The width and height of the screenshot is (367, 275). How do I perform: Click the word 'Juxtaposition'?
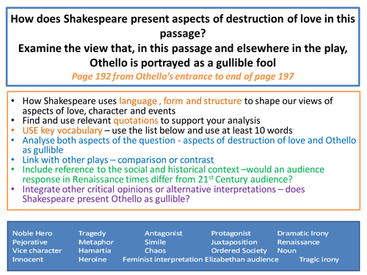click(234, 242)
